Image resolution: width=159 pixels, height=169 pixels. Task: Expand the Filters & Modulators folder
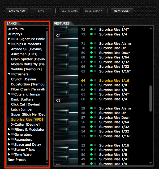click(x=9, y=129)
